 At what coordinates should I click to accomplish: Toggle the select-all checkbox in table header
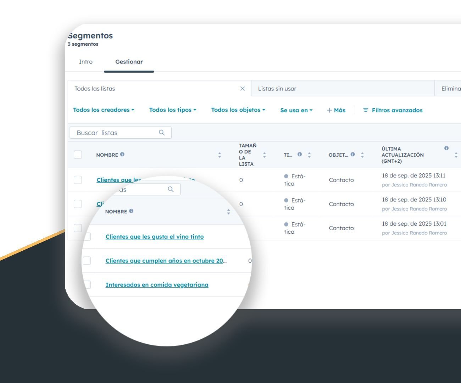coord(78,155)
